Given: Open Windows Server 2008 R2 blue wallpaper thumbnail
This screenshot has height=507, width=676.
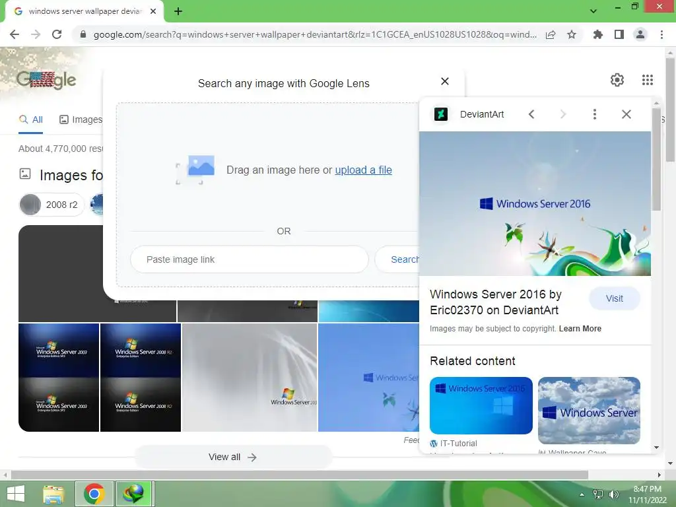Looking at the screenshot, I should pos(141,377).
